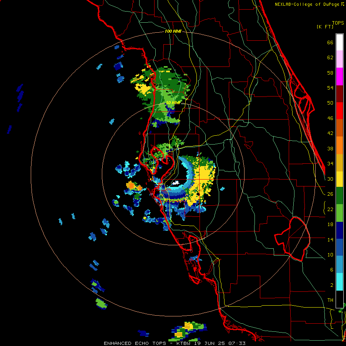Click the 'TH' legend label

click(x=330, y=300)
